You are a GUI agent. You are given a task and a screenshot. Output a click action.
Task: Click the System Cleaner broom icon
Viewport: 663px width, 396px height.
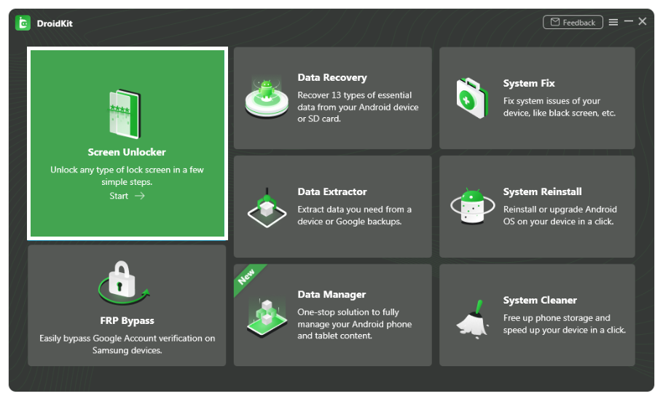473,320
